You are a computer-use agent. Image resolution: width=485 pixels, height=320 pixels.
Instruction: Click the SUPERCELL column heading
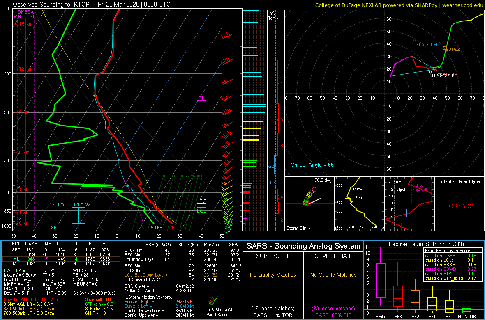click(273, 257)
